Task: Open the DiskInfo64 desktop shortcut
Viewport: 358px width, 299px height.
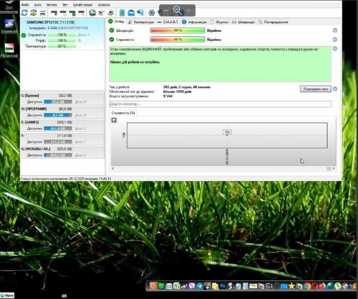Action: click(9, 26)
